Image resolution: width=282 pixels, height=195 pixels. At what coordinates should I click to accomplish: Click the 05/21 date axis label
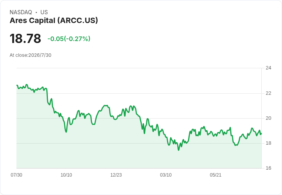coord(215,175)
